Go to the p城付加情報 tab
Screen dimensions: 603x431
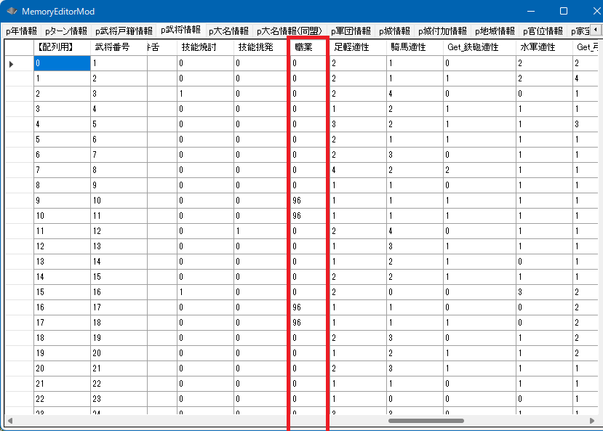(443, 31)
